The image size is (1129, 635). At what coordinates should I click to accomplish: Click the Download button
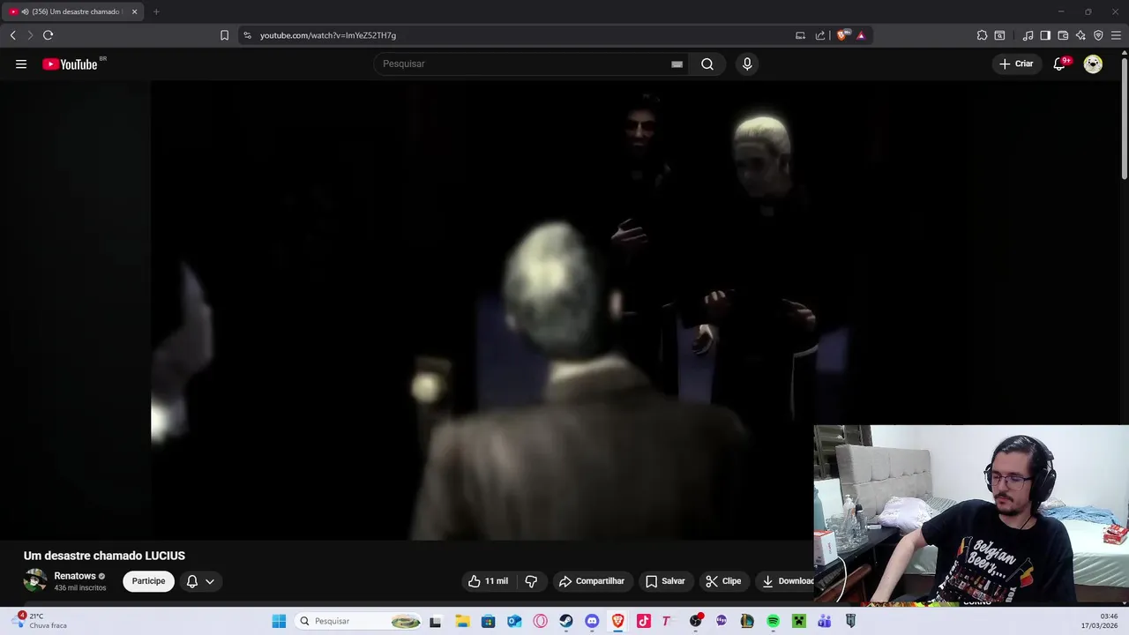click(x=787, y=581)
